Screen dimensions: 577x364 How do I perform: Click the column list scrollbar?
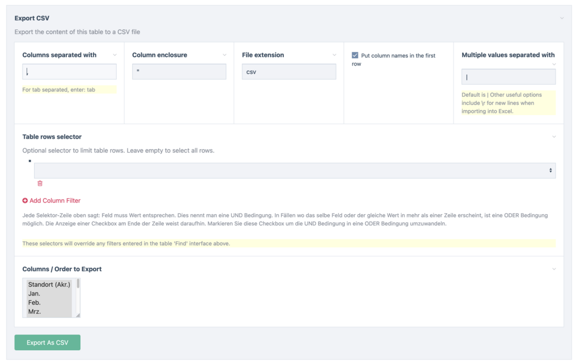(x=78, y=283)
